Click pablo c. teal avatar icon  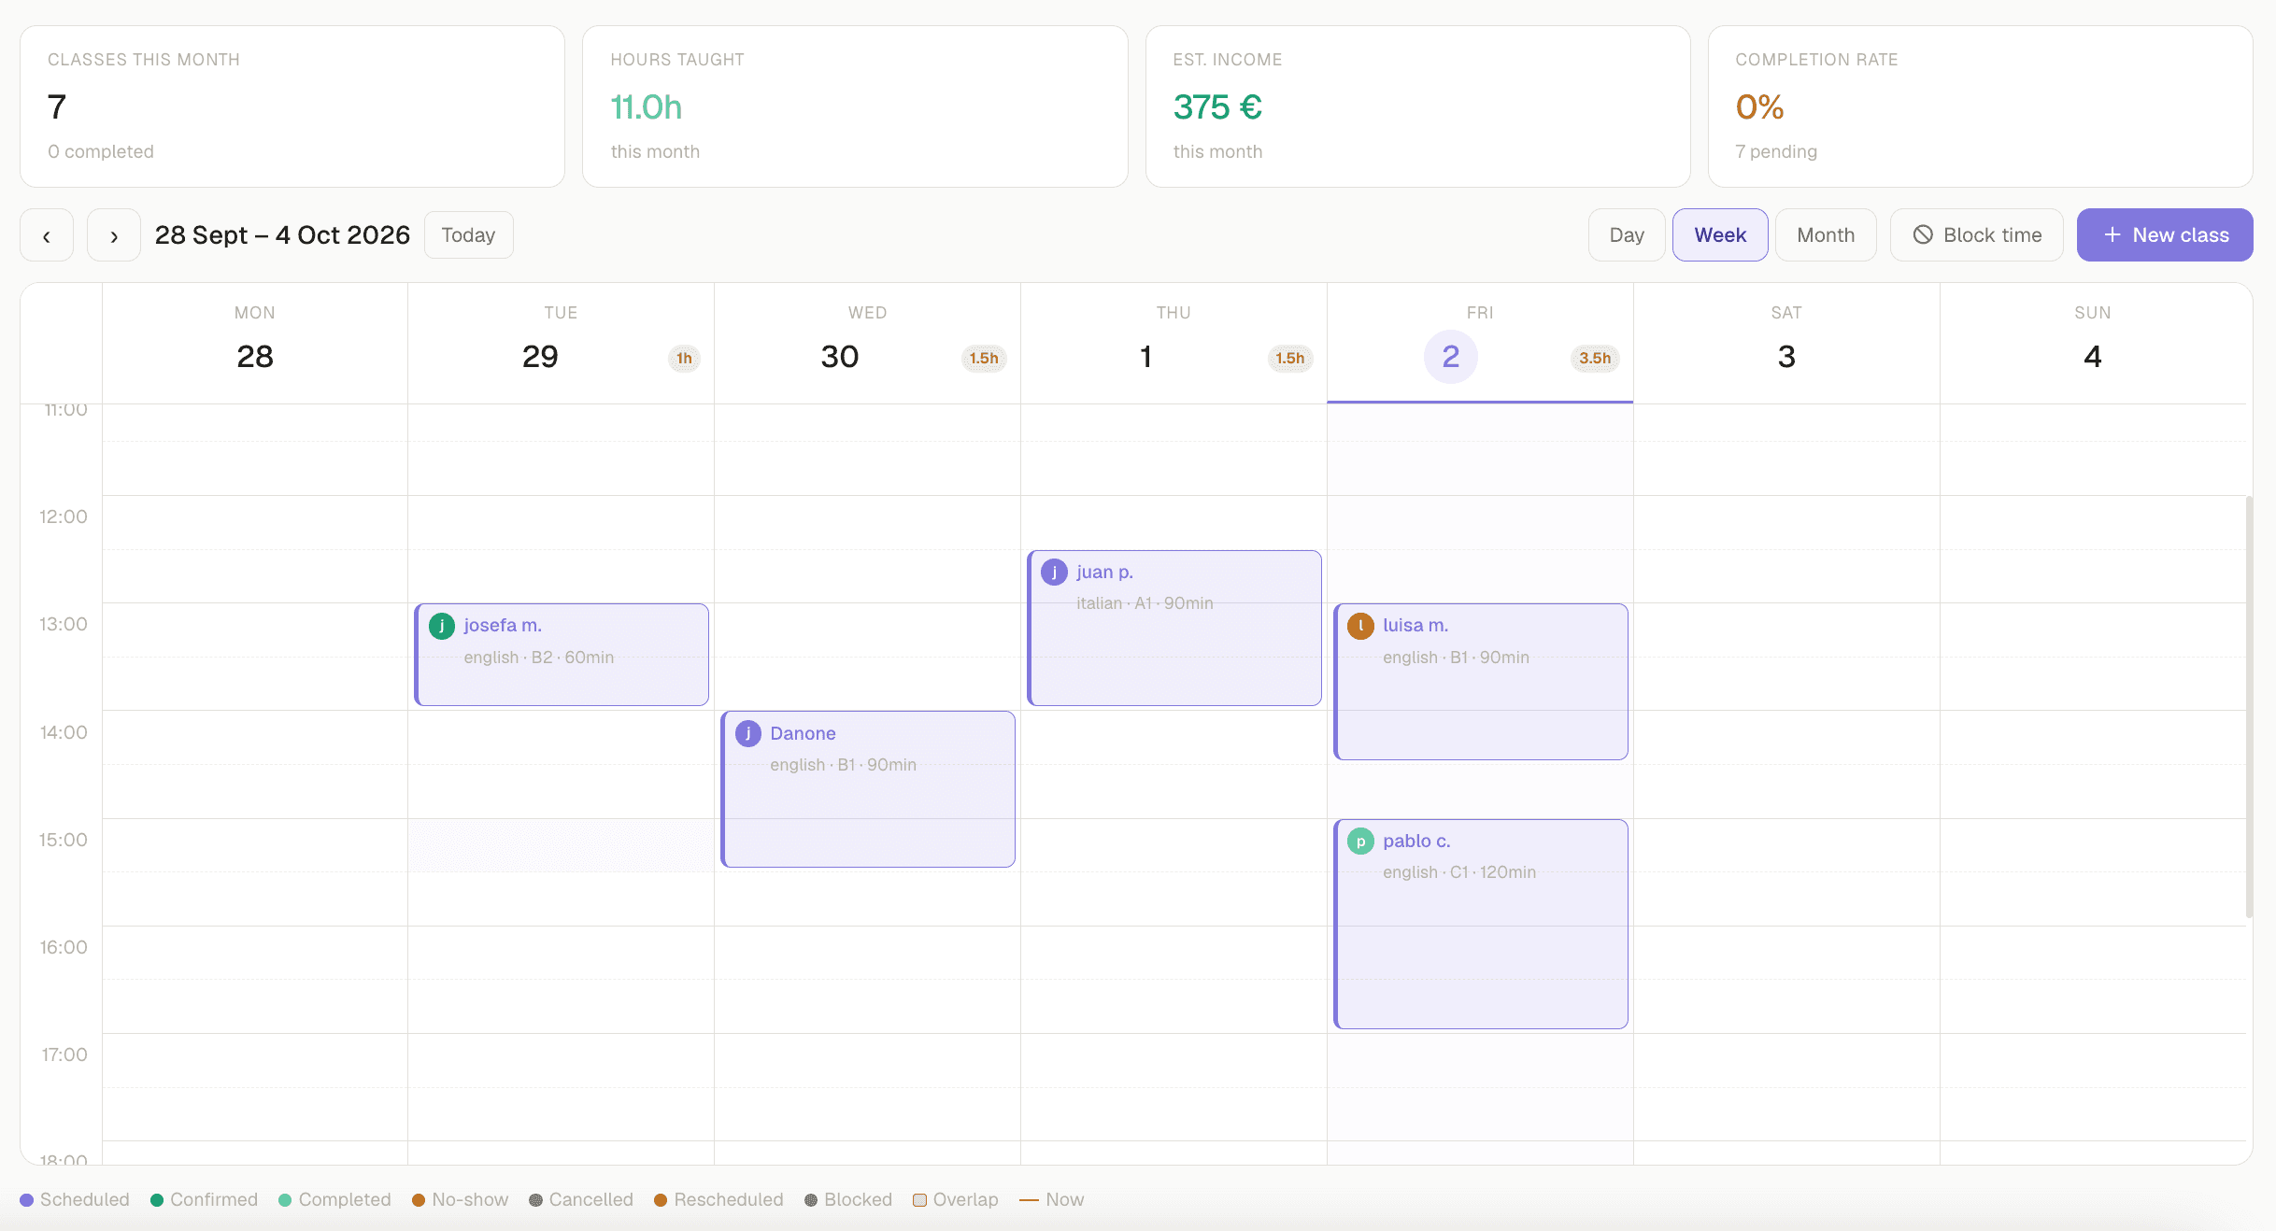tap(1361, 842)
